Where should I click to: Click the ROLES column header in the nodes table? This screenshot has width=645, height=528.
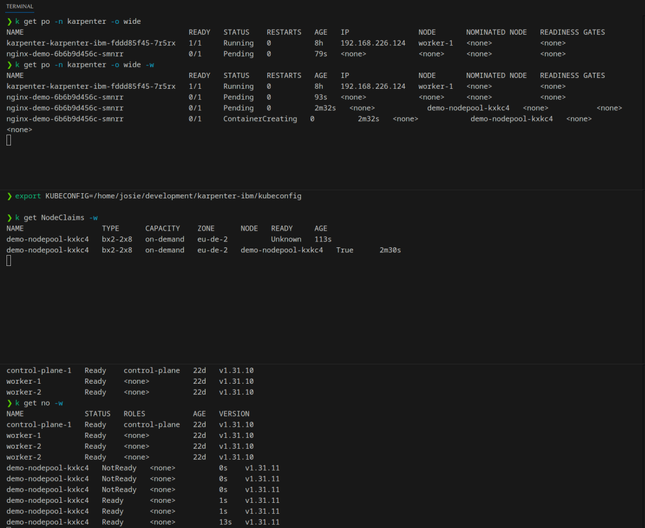(x=134, y=414)
